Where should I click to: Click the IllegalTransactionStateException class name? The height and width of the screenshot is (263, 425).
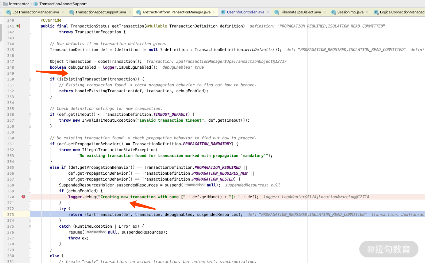118,150
